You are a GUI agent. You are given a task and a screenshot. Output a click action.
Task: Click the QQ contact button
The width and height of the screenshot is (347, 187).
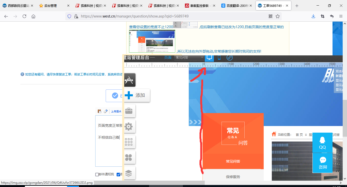coord(322,143)
